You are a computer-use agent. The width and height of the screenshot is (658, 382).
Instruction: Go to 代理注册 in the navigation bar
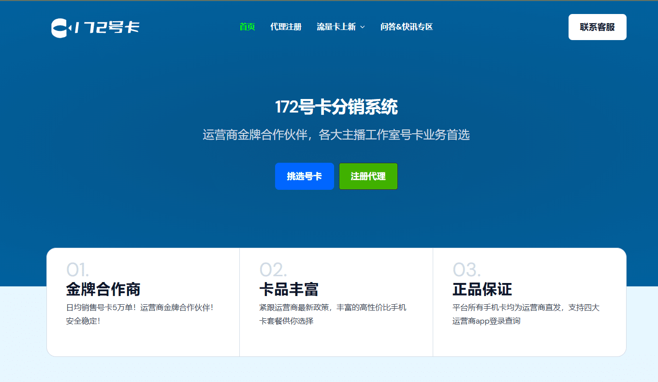286,27
